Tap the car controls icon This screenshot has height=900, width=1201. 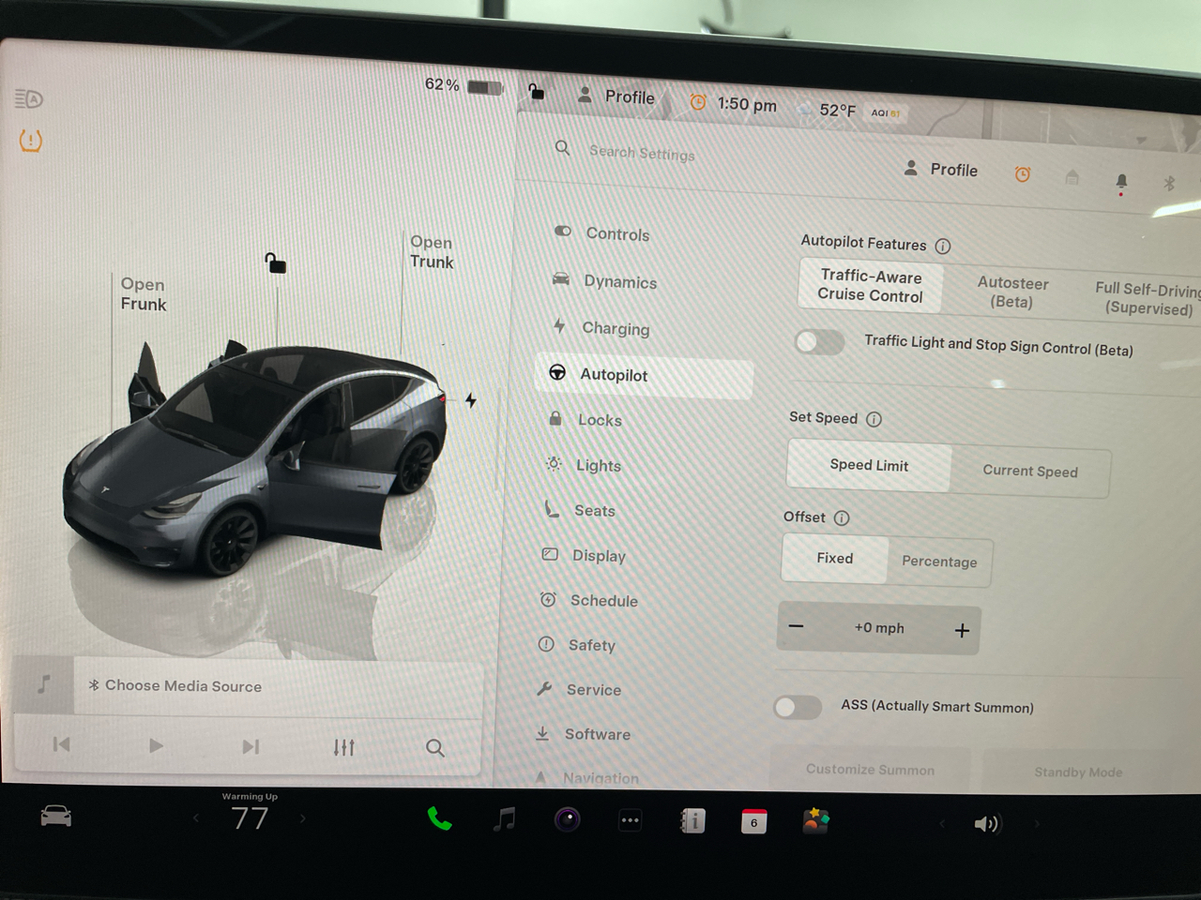[x=56, y=817]
